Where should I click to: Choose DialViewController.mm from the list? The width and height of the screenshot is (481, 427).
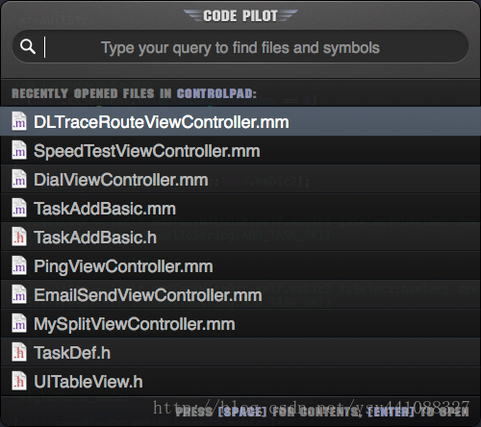pyautogui.click(x=240, y=179)
